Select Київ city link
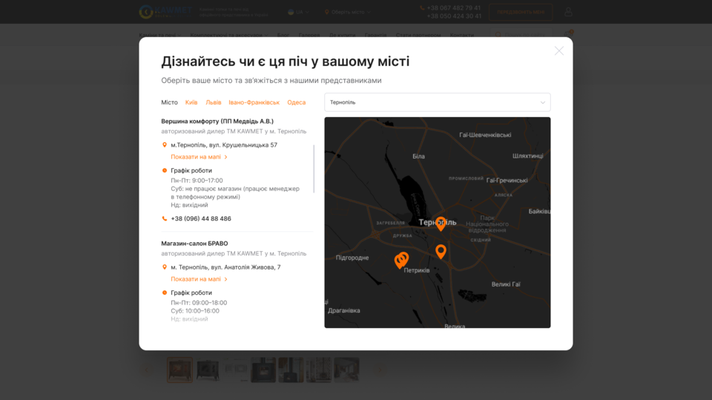712x400 pixels. point(191,102)
